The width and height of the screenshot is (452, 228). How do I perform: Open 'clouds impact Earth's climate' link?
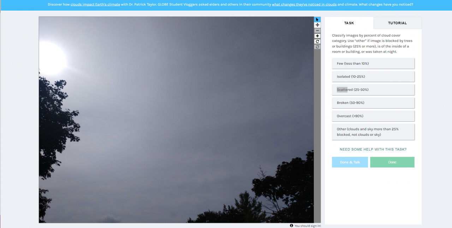pyautogui.click(x=95, y=5)
